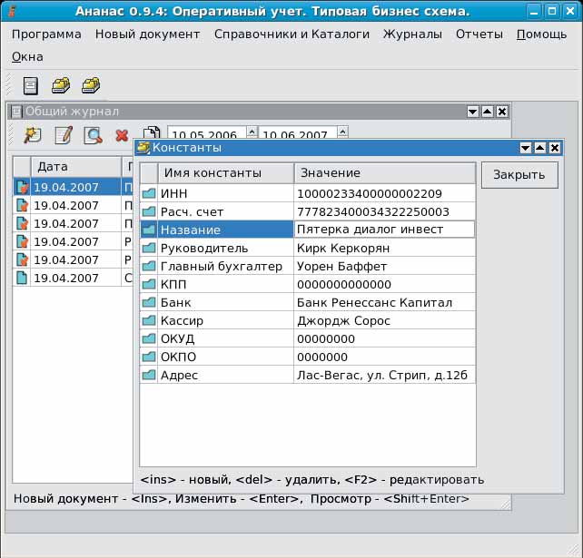Click the folder icon beside Руководитель
Screen dimensions: 583x558
pyautogui.click(x=149, y=248)
